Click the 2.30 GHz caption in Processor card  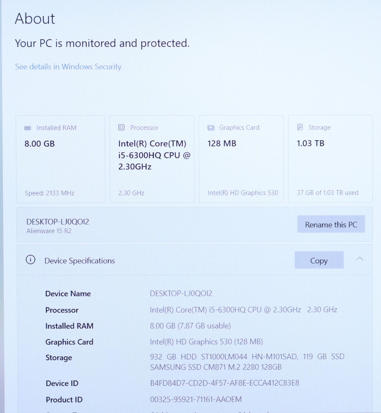pos(131,193)
